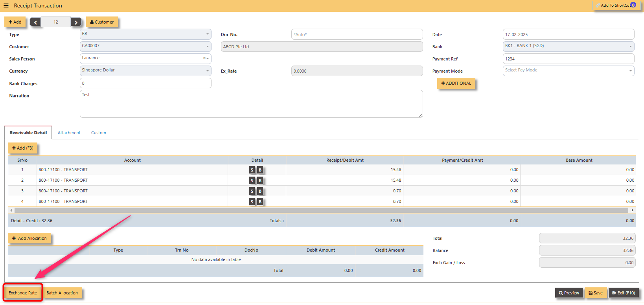Image resolution: width=644 pixels, height=305 pixels.
Task: Click the B icon in row 2
Action: (x=260, y=181)
